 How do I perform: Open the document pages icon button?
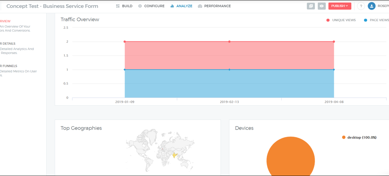[311, 6]
